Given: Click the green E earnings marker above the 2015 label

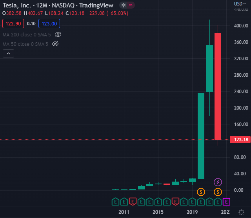Looking at the screenshot, I should pyautogui.click(x=158, y=202).
